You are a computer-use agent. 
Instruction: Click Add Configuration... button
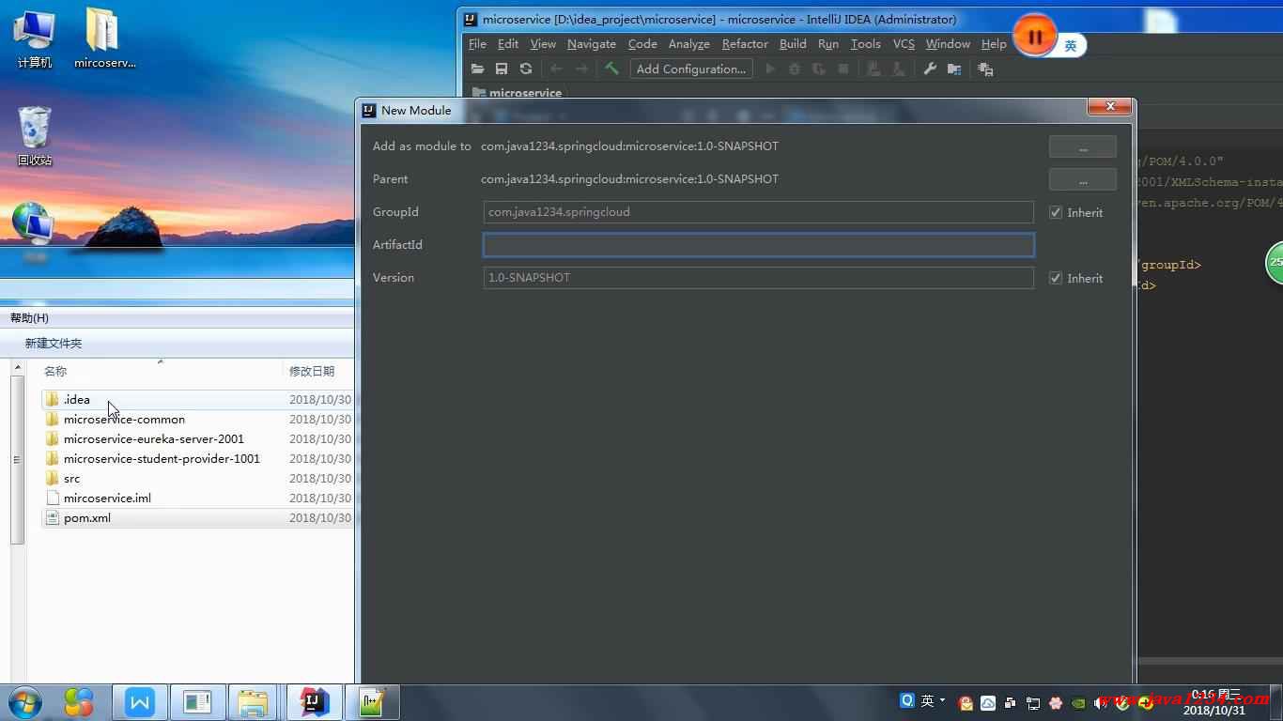tap(691, 69)
